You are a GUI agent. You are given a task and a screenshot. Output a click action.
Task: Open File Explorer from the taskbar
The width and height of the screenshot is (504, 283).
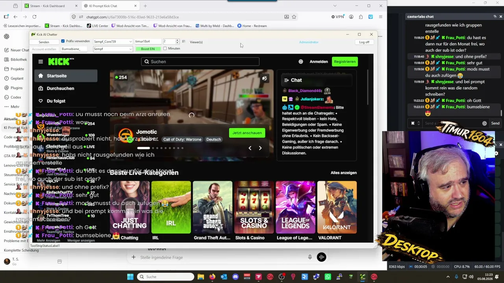click(201, 277)
